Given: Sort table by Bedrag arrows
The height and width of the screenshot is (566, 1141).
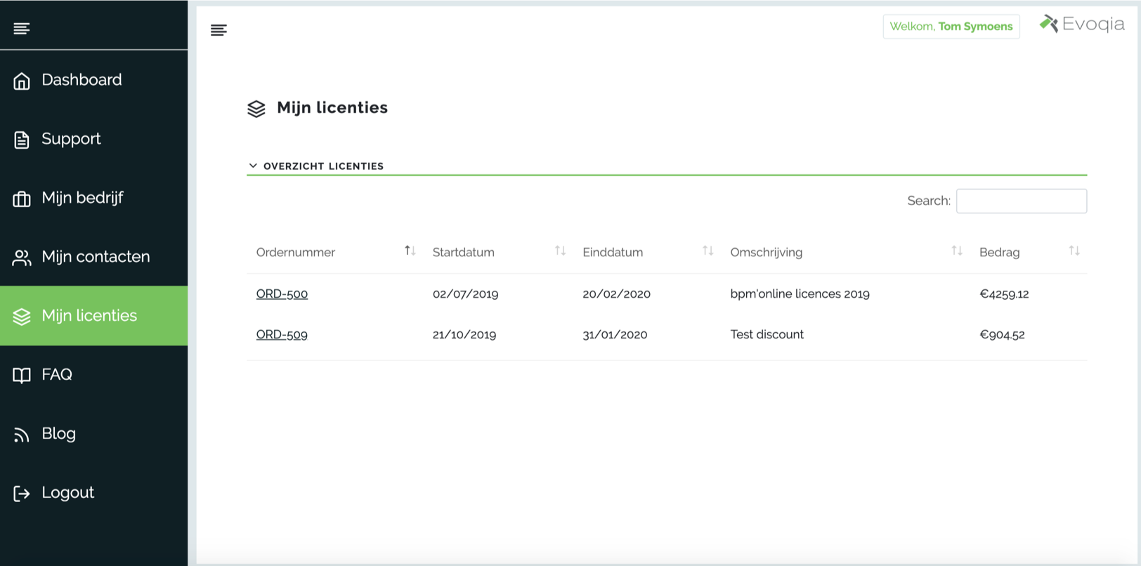Looking at the screenshot, I should pyautogui.click(x=1074, y=251).
